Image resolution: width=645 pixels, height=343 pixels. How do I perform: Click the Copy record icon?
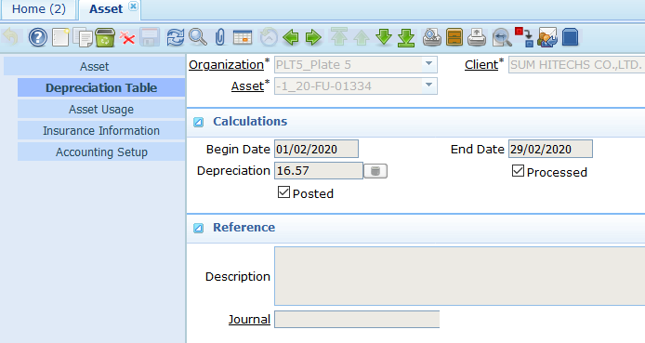click(x=83, y=37)
